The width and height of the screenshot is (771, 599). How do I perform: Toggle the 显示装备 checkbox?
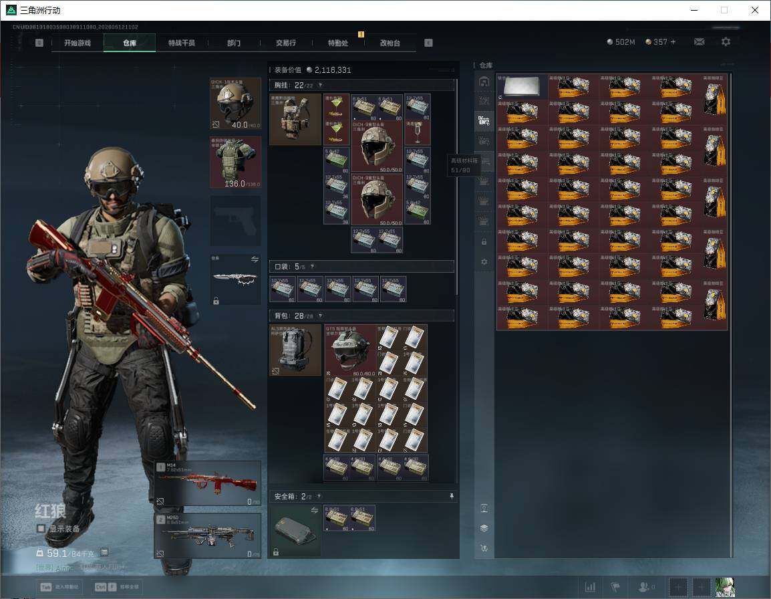41,529
